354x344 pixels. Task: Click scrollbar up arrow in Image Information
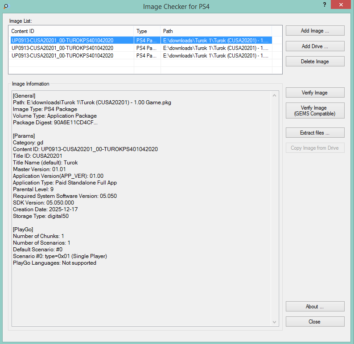click(275, 95)
